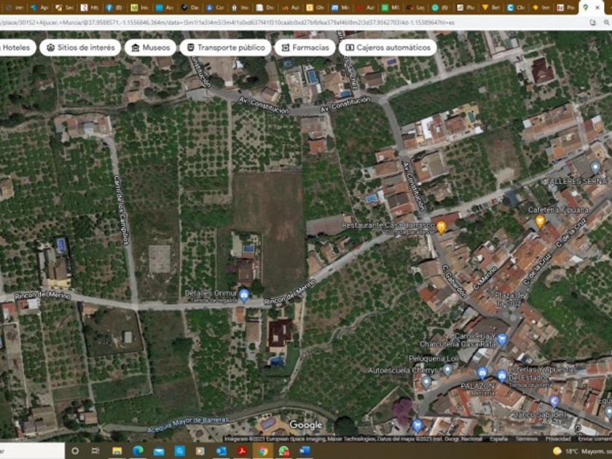Open the Privacidad footer link
The width and height of the screenshot is (612, 459).
558,439
